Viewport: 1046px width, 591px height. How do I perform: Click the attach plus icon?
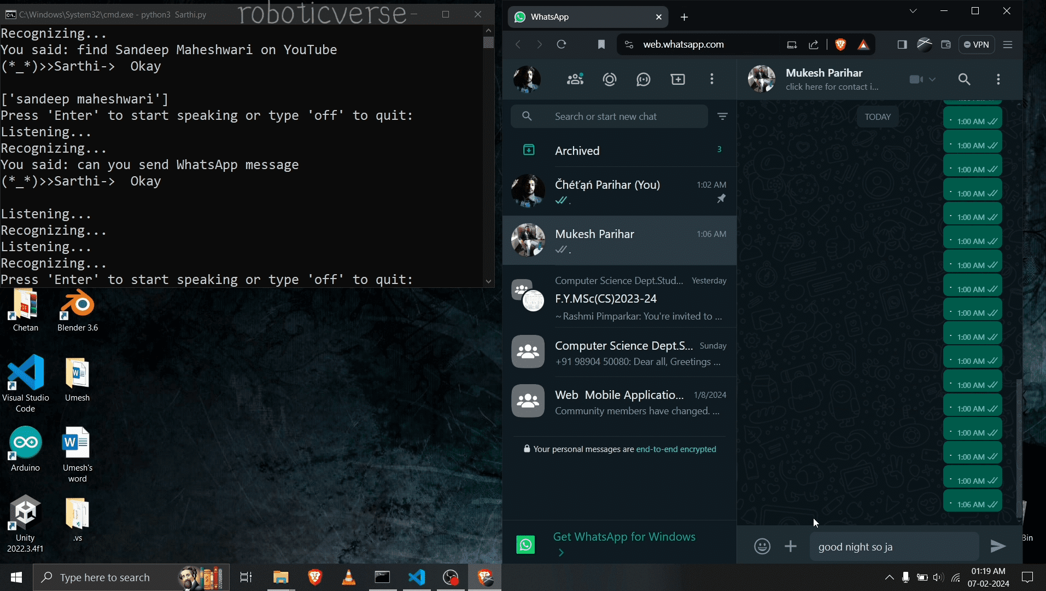pos(790,546)
